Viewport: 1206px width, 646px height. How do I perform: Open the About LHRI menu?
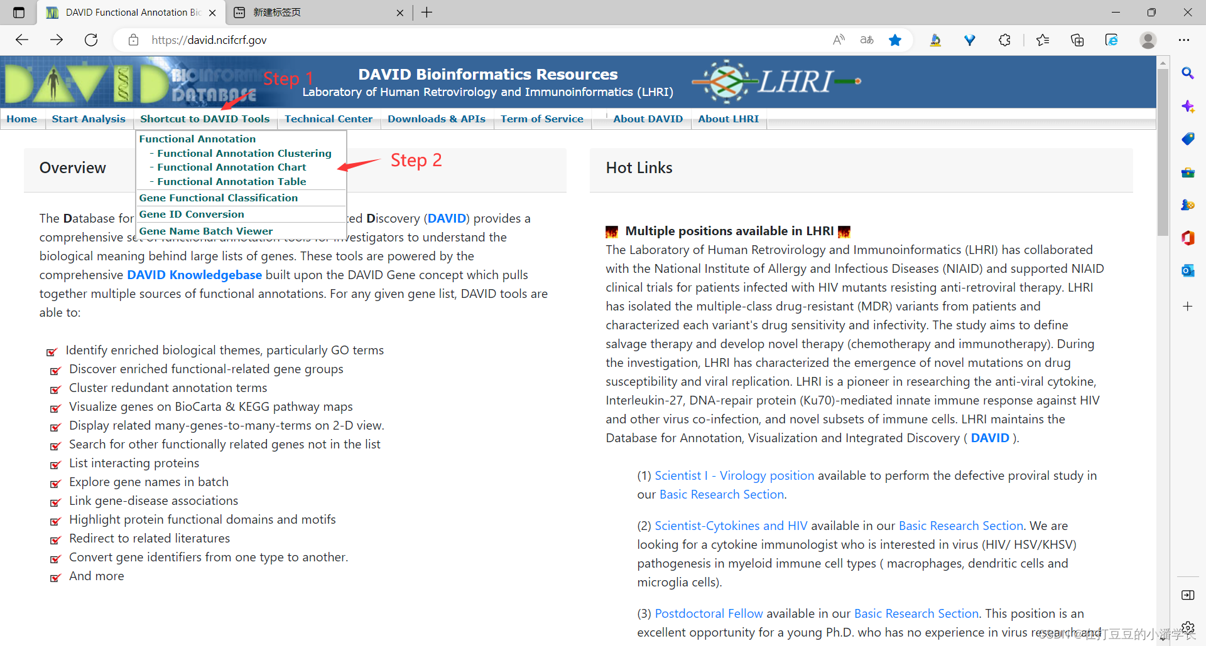pos(729,119)
